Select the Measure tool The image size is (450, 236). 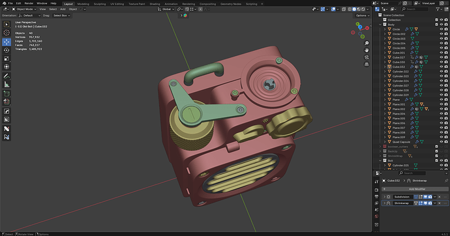coord(7,84)
